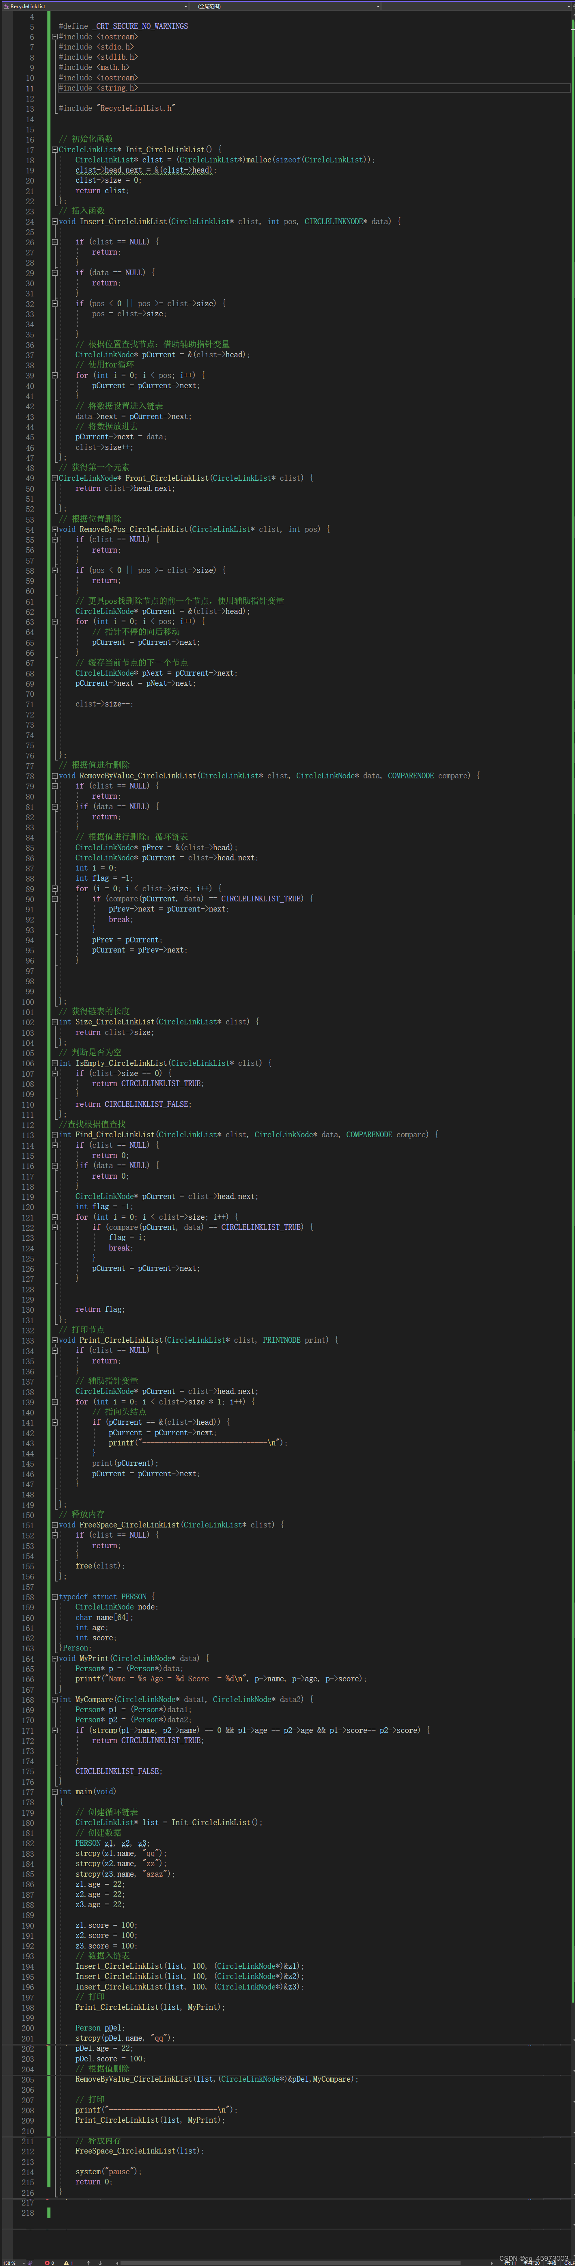Click the FreeSpace_CircleLinkList(list); call
Viewport: 575px width, 2266px height.
pyautogui.click(x=139, y=2151)
